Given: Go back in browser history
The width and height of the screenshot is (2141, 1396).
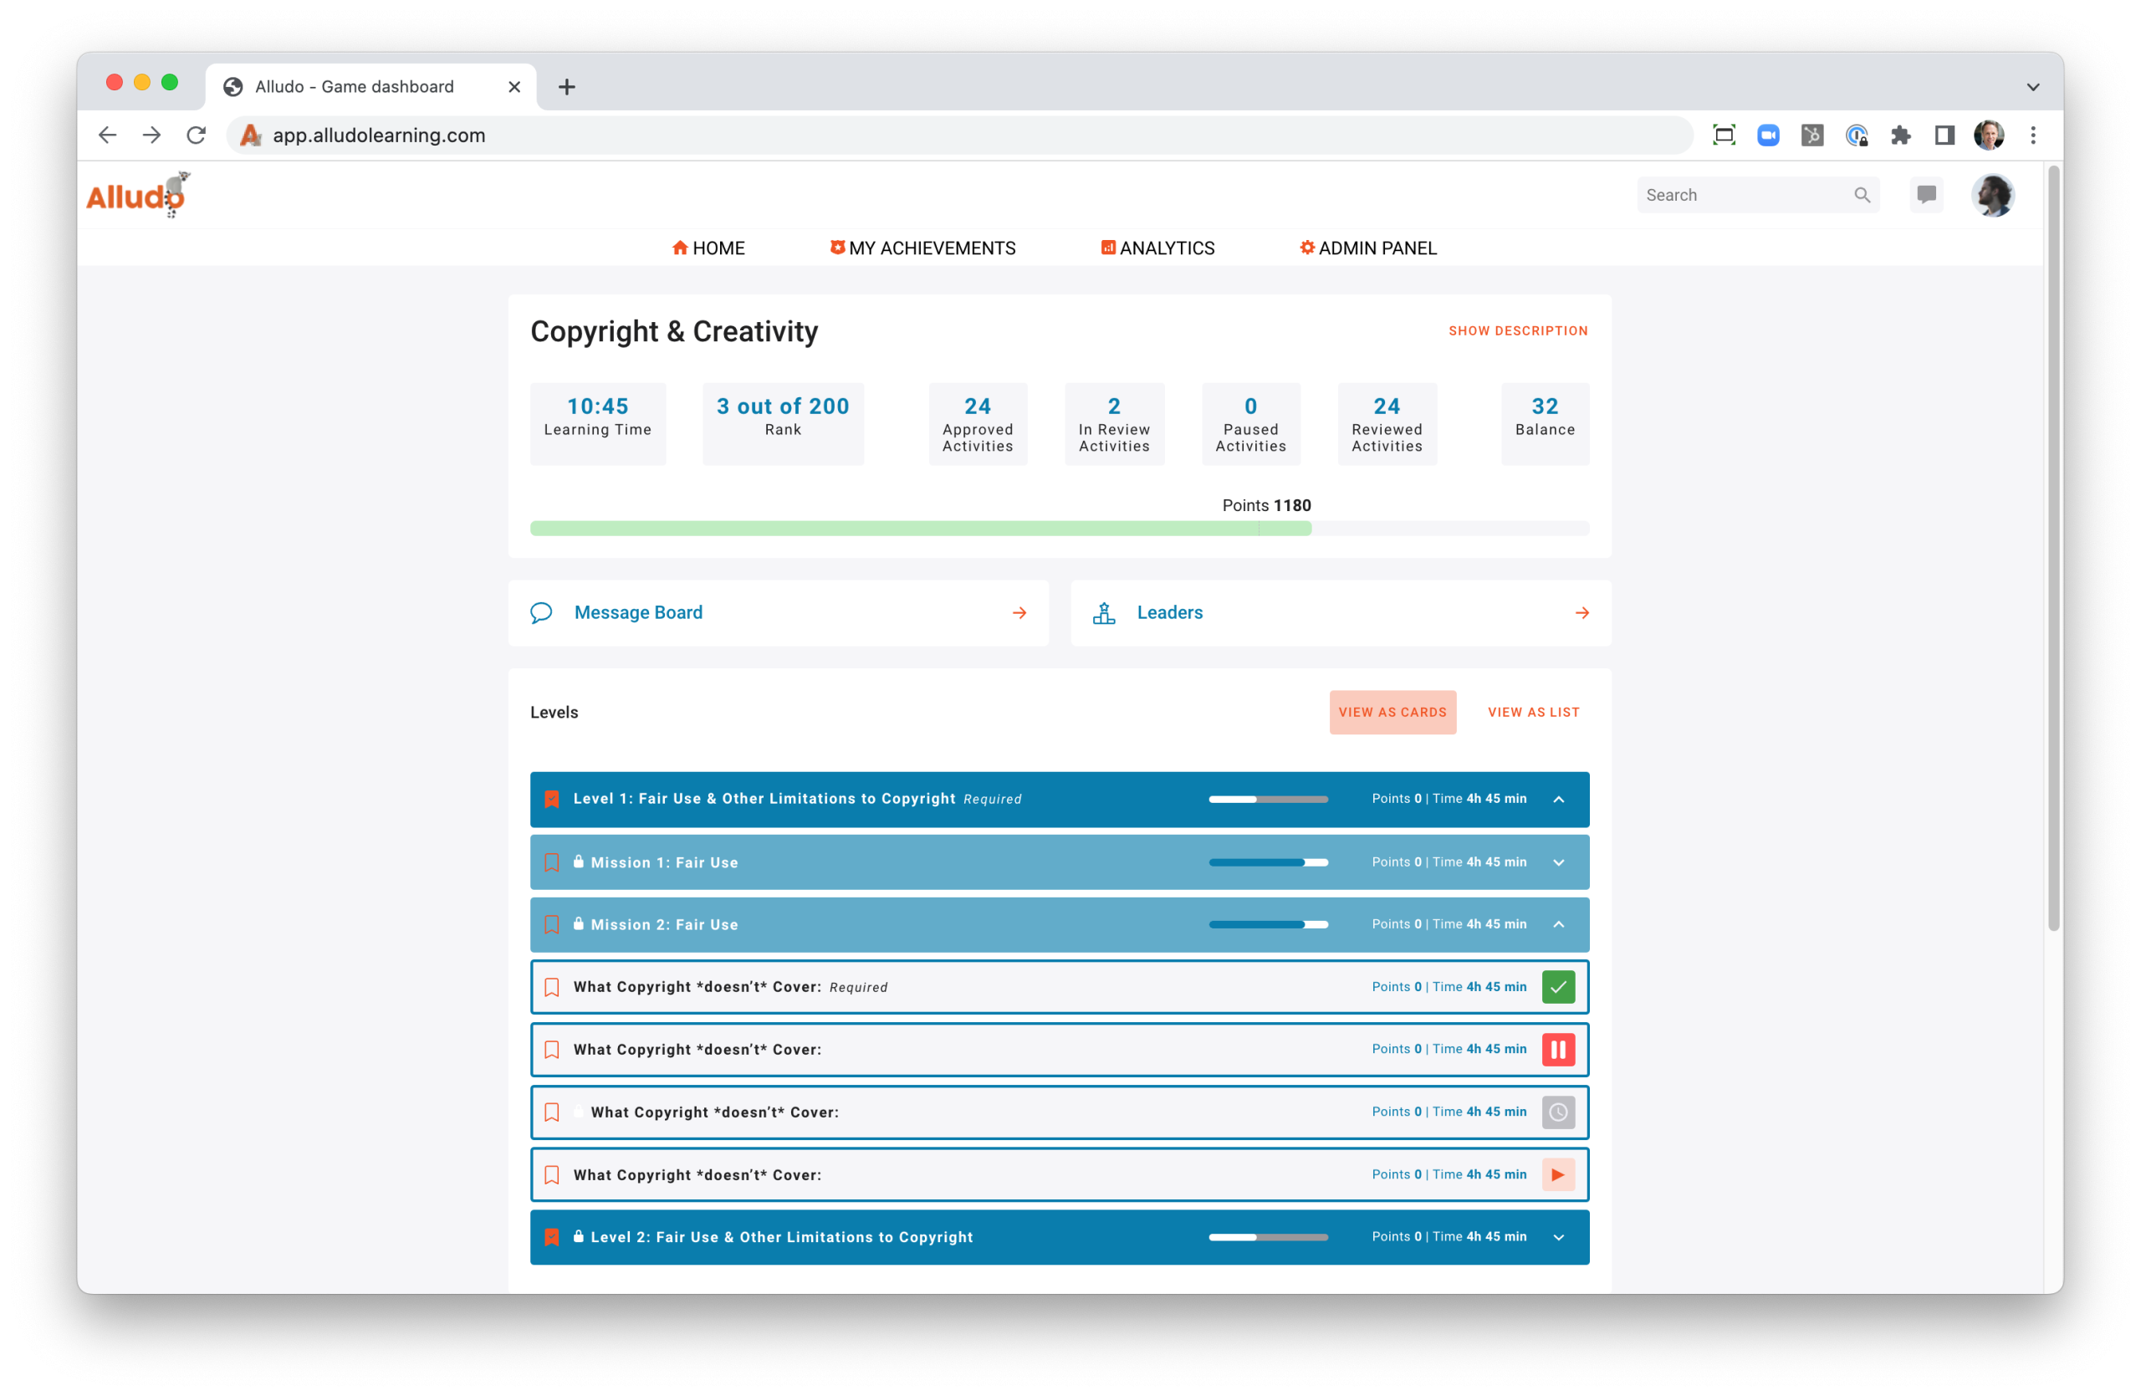Looking at the screenshot, I should coord(108,135).
